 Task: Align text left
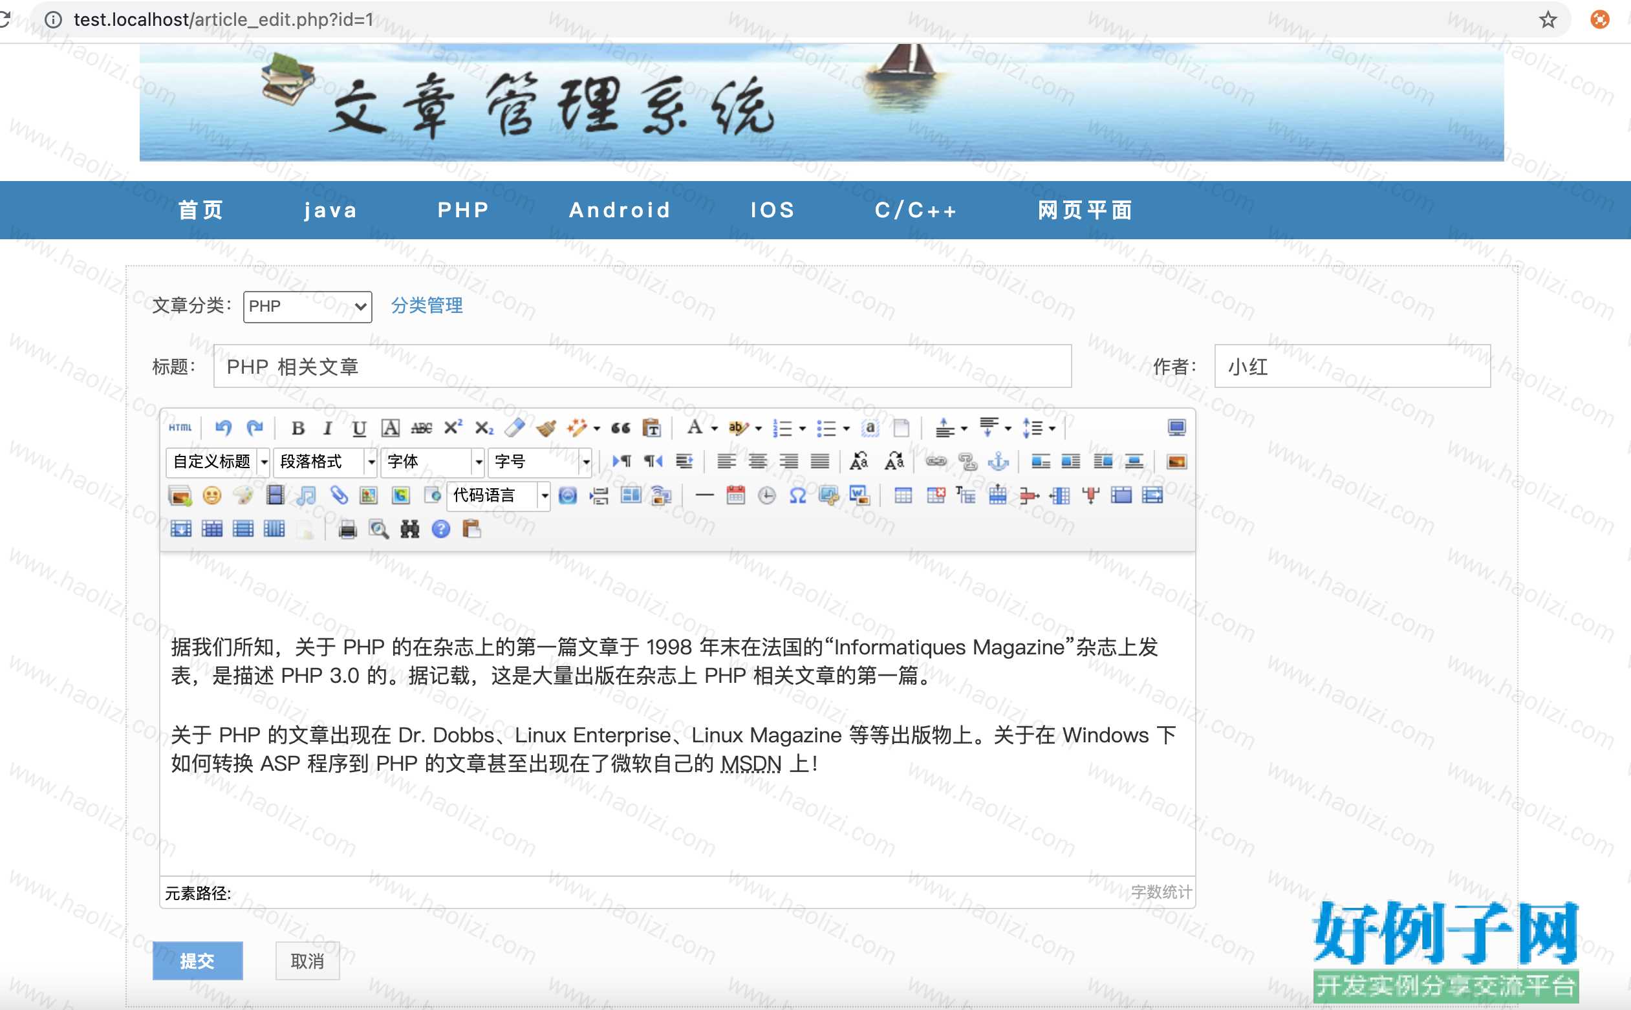pyautogui.click(x=727, y=462)
